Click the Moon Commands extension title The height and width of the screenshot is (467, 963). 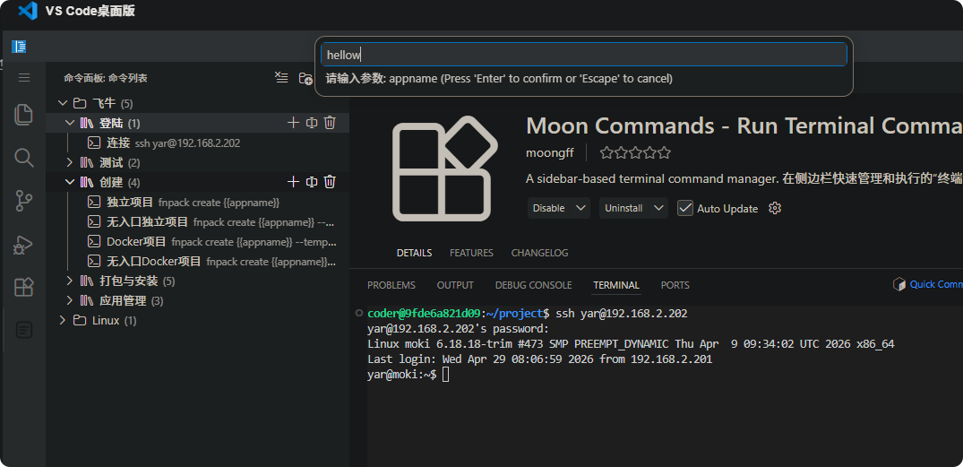tap(744, 126)
